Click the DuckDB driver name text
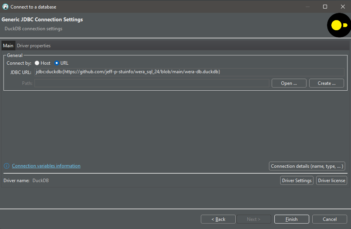 (41, 181)
